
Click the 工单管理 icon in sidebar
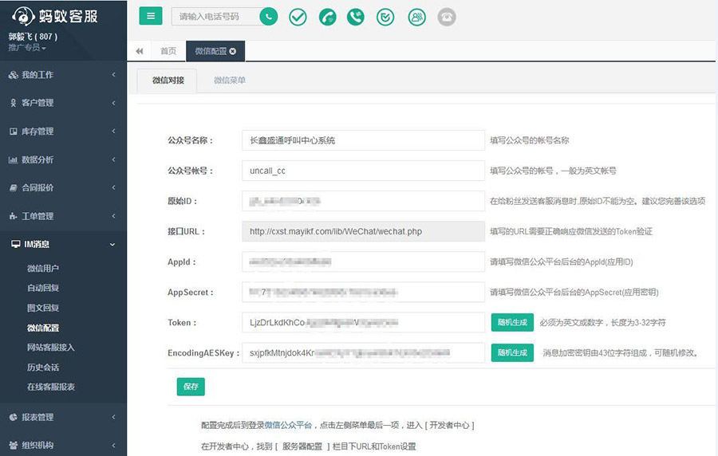click(14, 216)
